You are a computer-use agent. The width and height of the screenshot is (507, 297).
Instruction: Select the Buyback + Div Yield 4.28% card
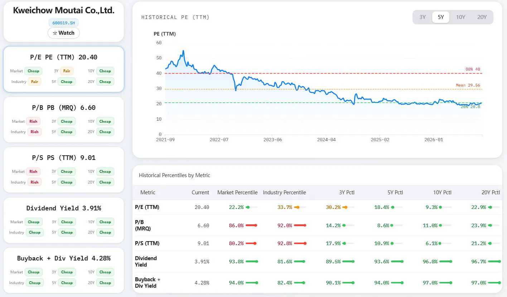[64, 270]
